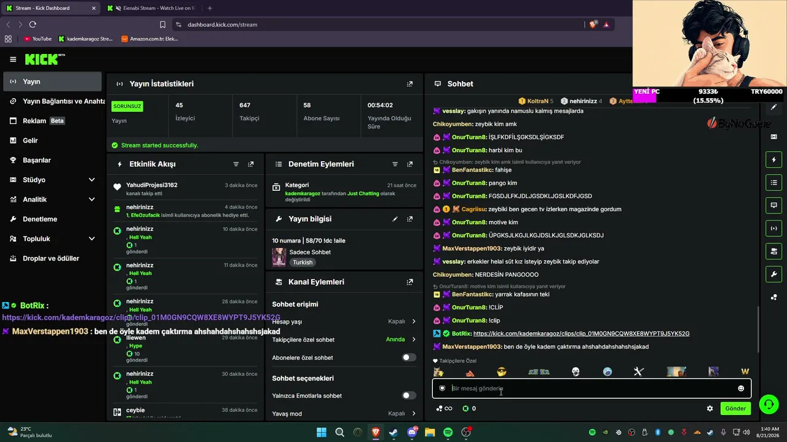The height and width of the screenshot is (442, 787).
Task: Click the Turkish language tag
Action: (x=303, y=262)
